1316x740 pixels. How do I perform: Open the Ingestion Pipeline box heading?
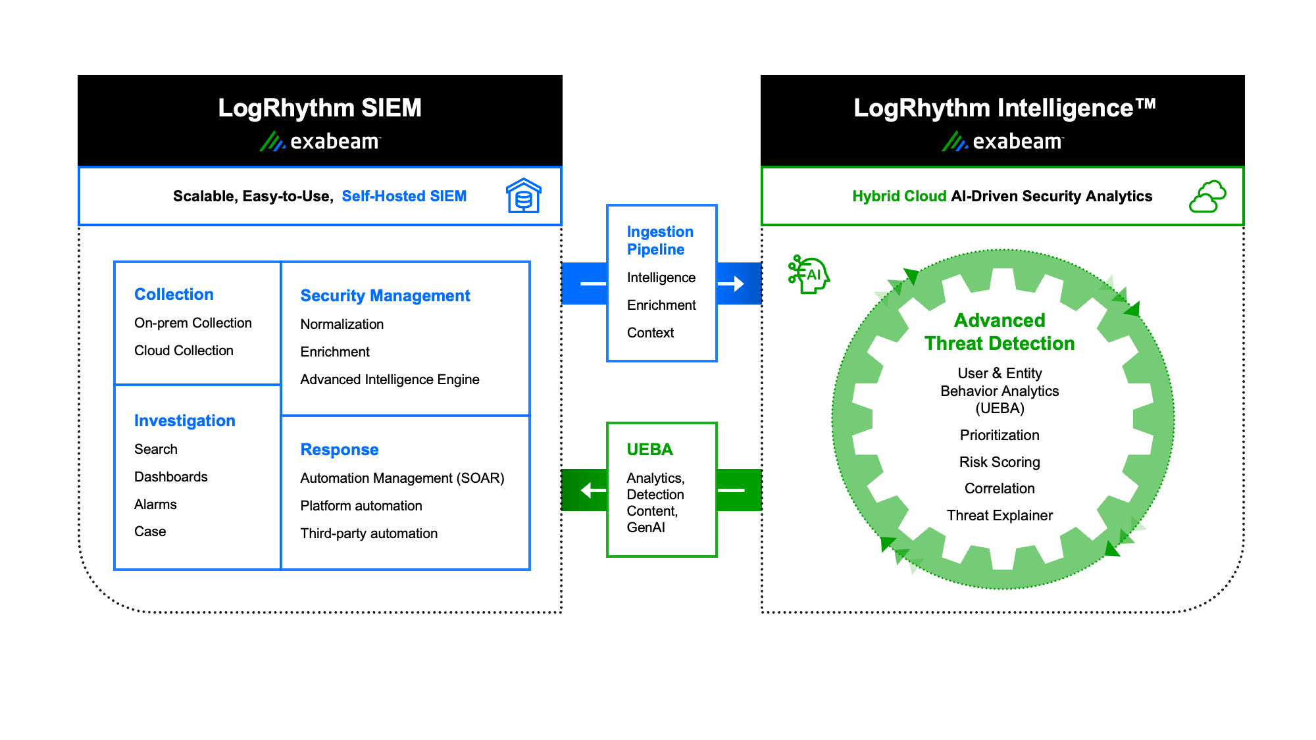tap(660, 240)
